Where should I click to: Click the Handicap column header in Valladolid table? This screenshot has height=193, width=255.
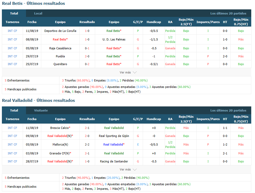click(x=154, y=119)
